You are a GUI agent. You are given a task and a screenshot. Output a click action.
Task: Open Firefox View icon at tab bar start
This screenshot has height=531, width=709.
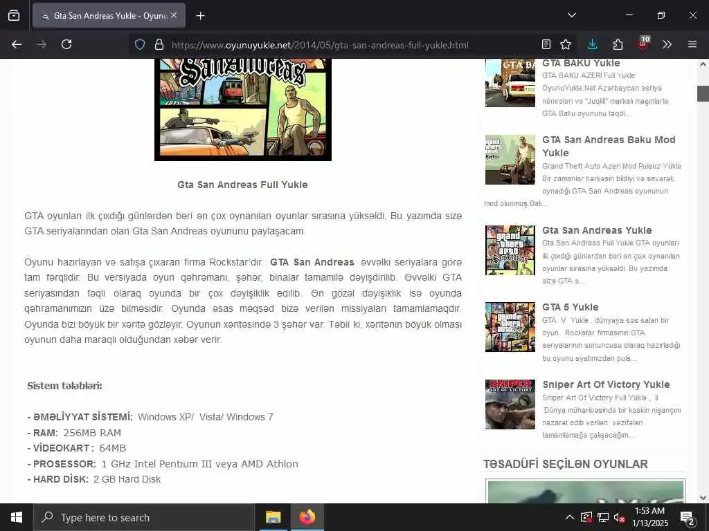point(14,15)
